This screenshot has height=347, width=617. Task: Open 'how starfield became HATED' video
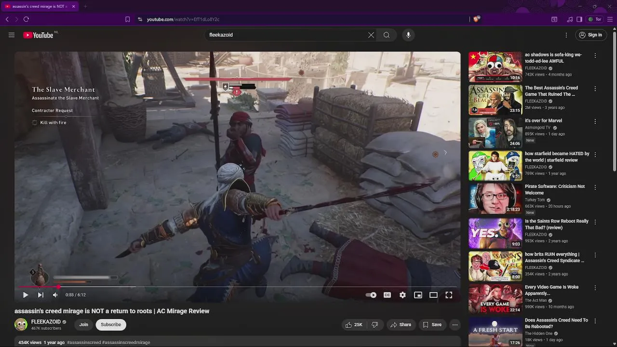495,166
